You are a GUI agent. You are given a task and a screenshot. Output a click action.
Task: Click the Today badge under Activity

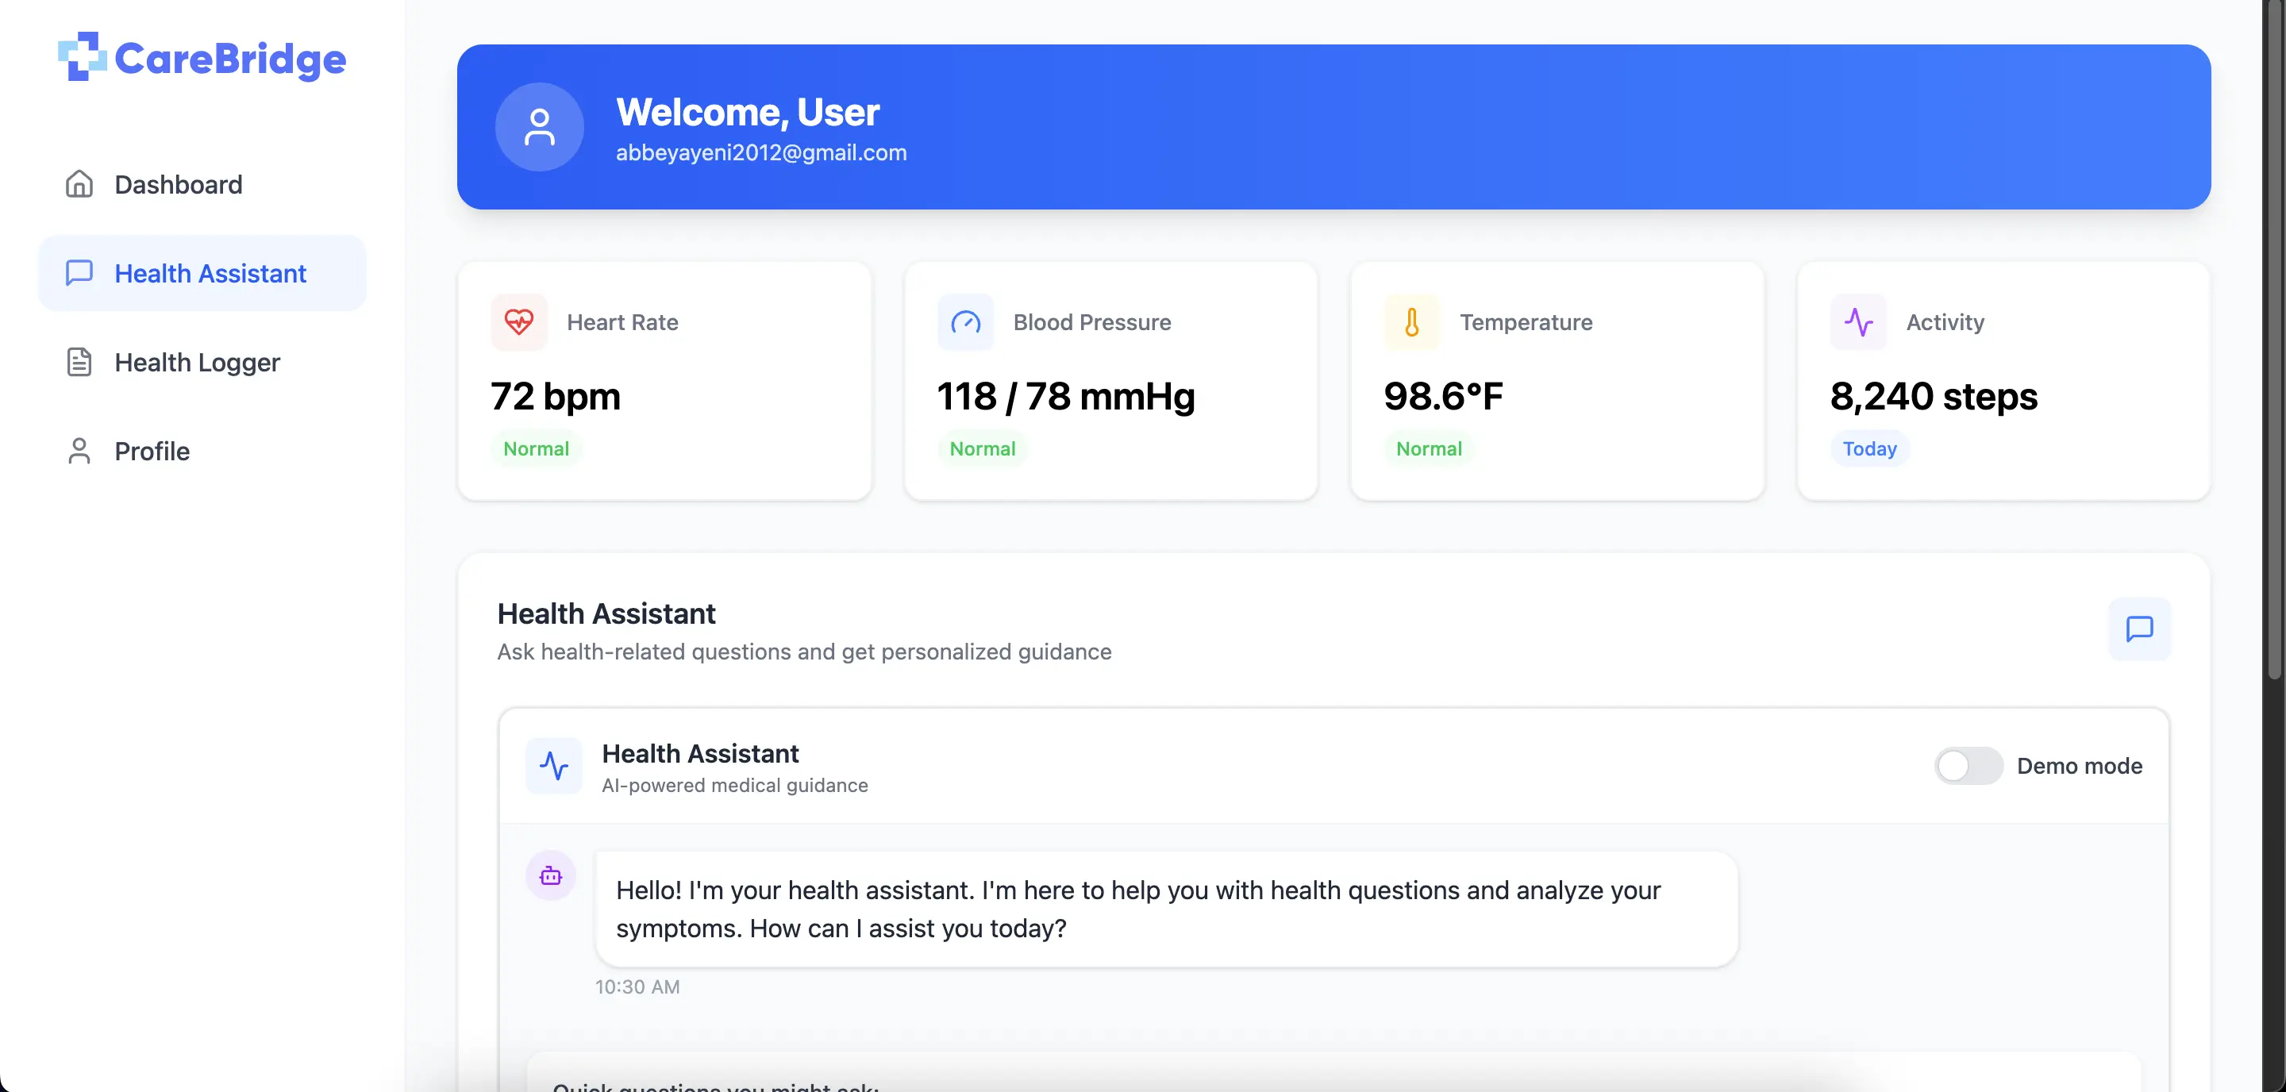[1869, 449]
